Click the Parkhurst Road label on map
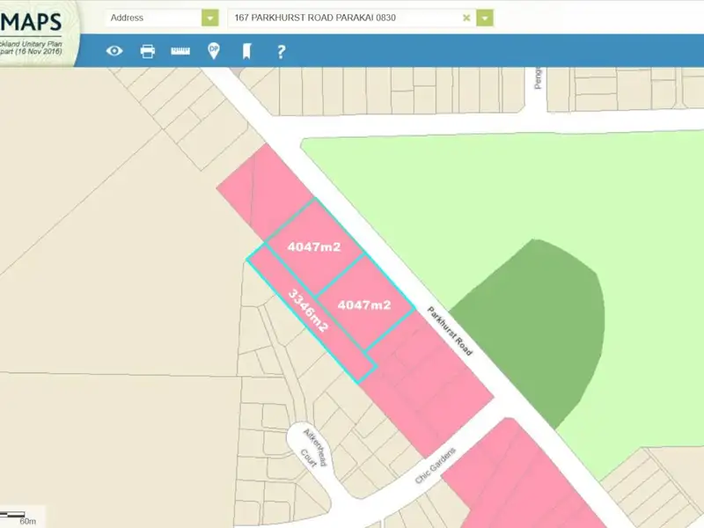Screen dimensions: 704x528 tap(450, 331)
